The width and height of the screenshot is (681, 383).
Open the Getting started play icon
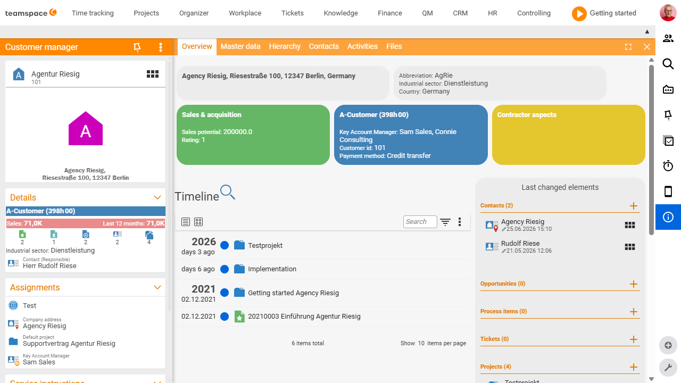579,13
